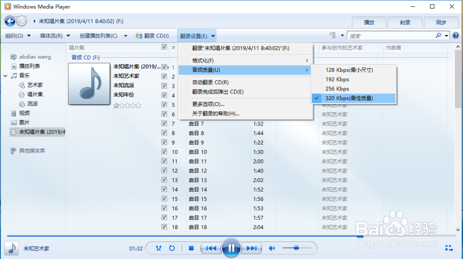This screenshot has width=463, height=259.
Task: Choose 128 Kbps(最小尺寸) quality
Action: click(354, 70)
